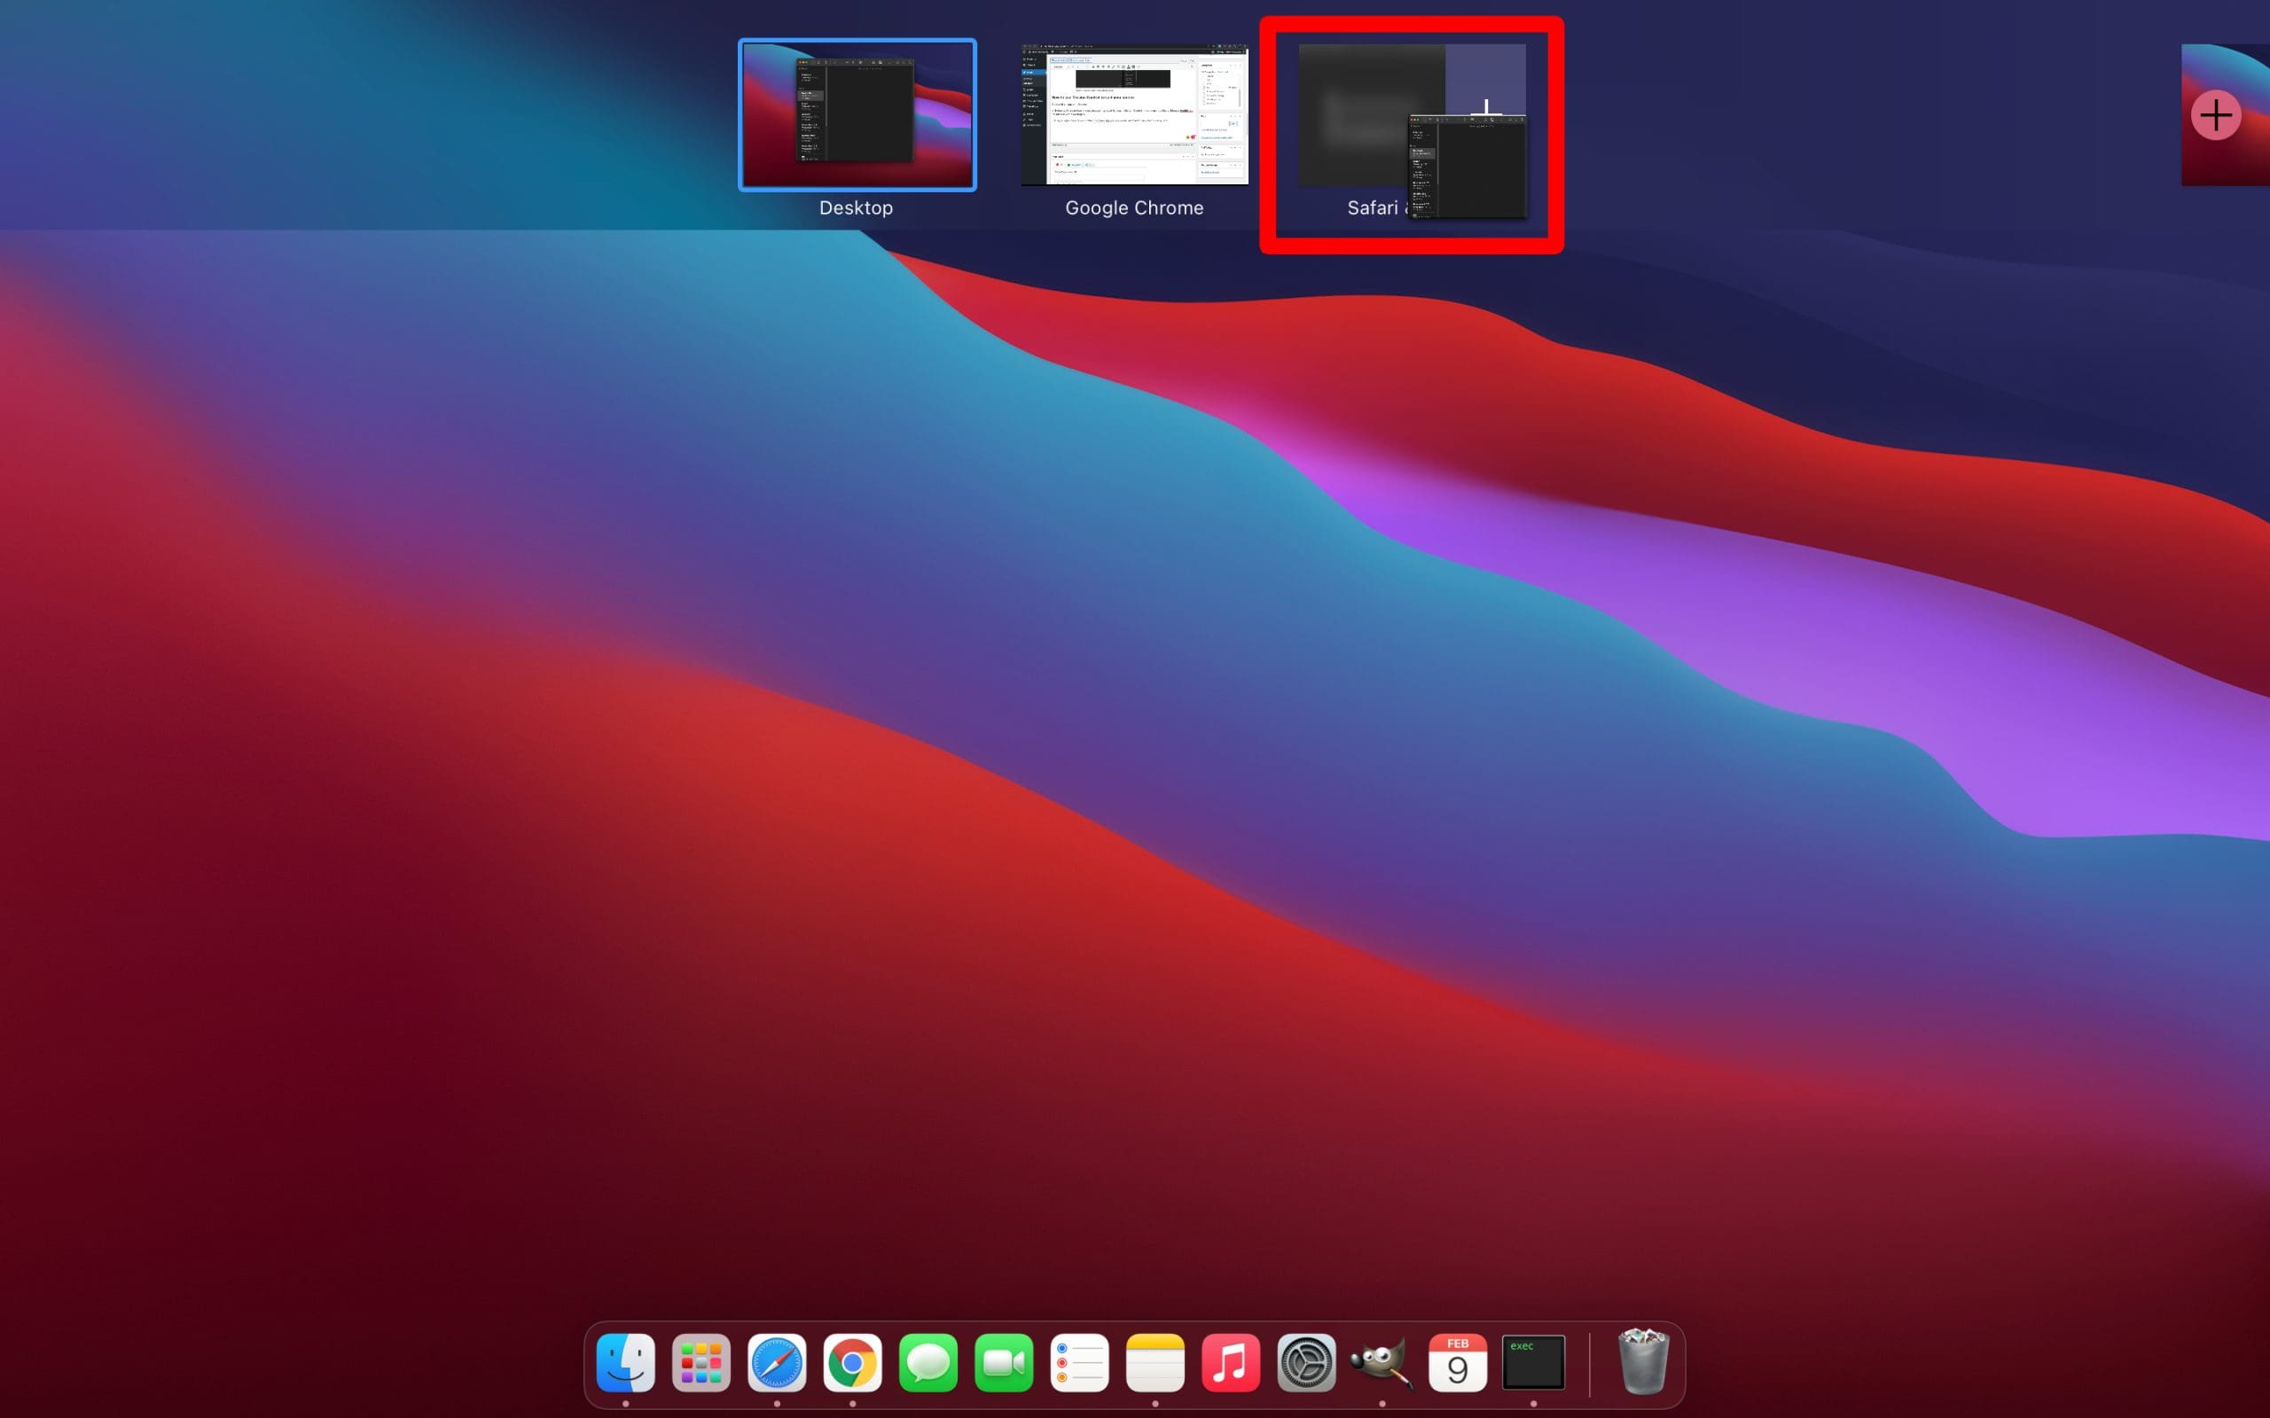The image size is (2270, 1418).
Task: Open System Preferences gear icon
Action: (x=1307, y=1362)
